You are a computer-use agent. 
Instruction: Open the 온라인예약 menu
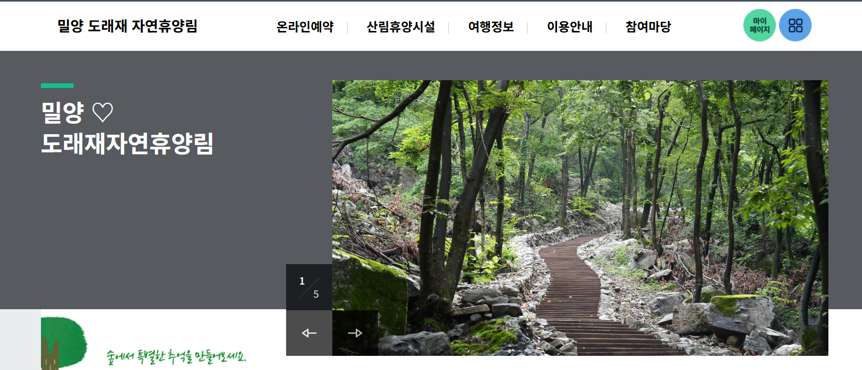tap(305, 27)
